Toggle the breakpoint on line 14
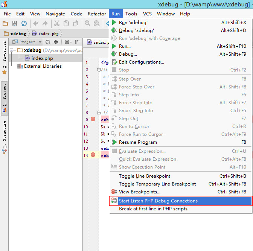Image resolution: width=253 pixels, height=251 pixels. coord(93,155)
